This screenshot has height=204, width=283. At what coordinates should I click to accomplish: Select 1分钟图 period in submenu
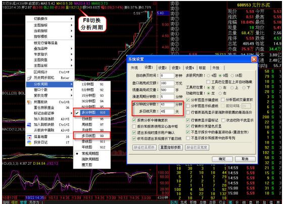[x=92, y=84]
